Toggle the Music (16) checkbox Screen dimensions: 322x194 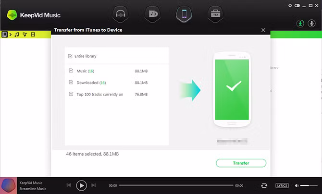click(71, 71)
